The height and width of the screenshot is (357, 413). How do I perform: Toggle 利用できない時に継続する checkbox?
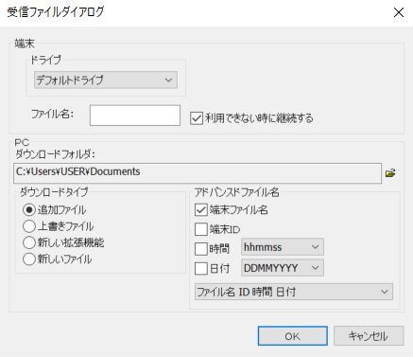(197, 118)
